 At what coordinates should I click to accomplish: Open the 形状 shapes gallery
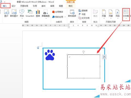pyautogui.click(x=22, y=13)
